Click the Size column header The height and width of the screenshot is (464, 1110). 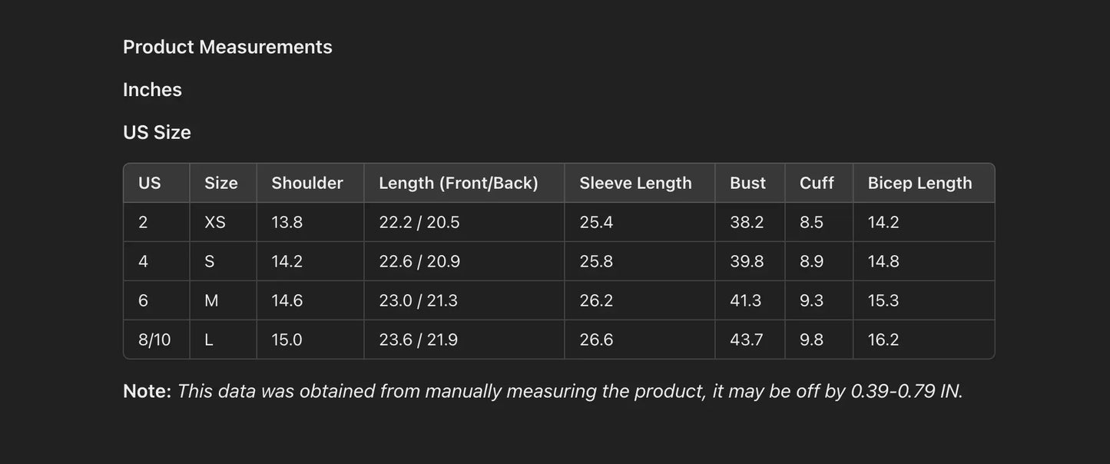tap(221, 183)
